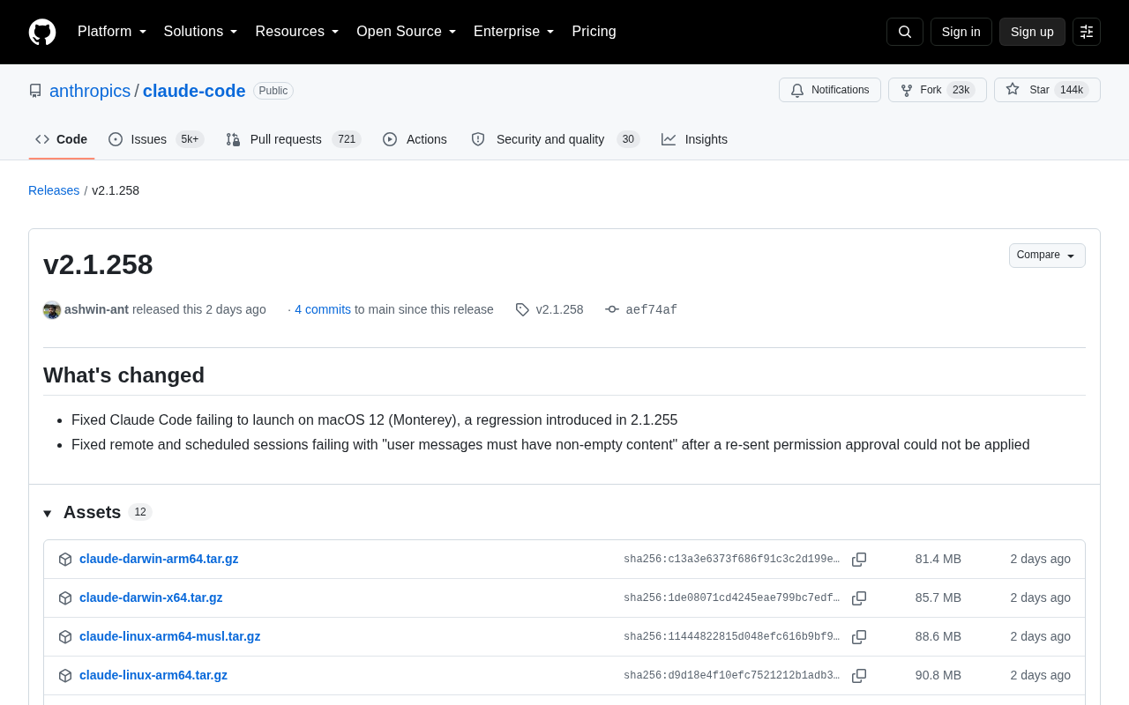The image size is (1129, 705).
Task: Copy sha256 of claude-linux-arm64.tar.gz
Action: tap(859, 676)
